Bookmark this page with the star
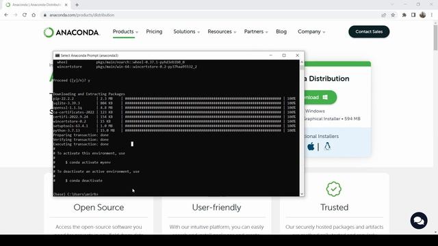 pos(393,15)
